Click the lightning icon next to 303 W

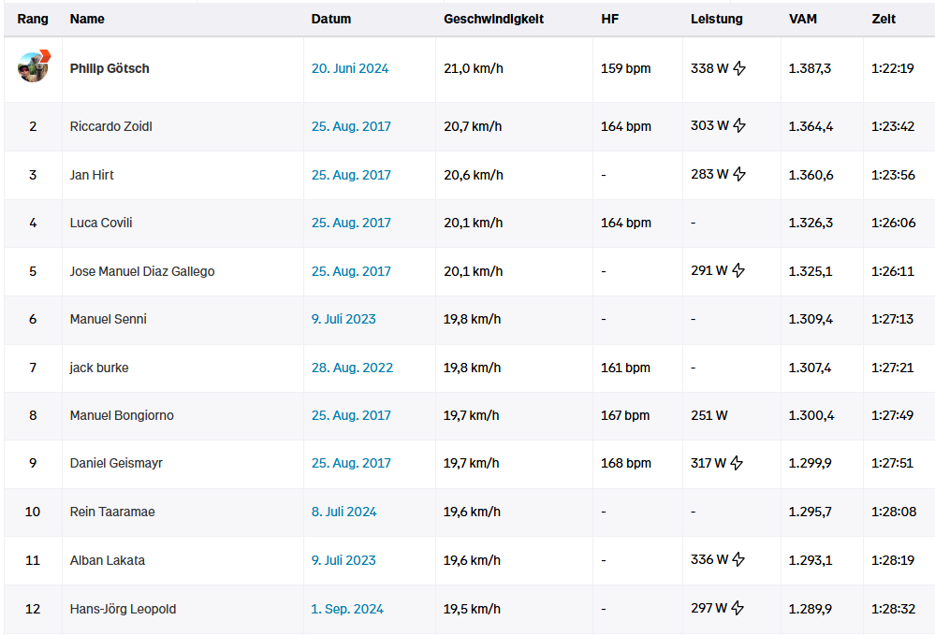(x=739, y=126)
